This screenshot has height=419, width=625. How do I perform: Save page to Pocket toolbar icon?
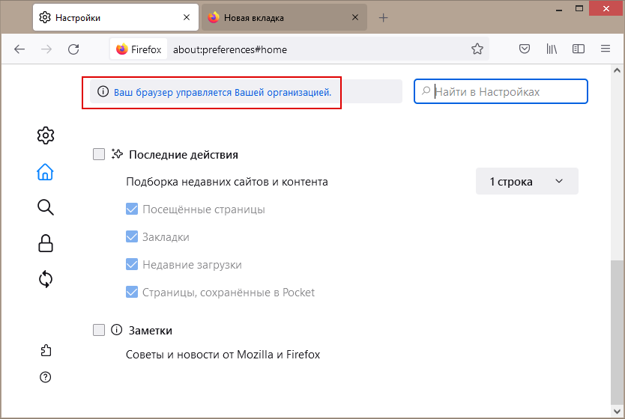(x=525, y=49)
